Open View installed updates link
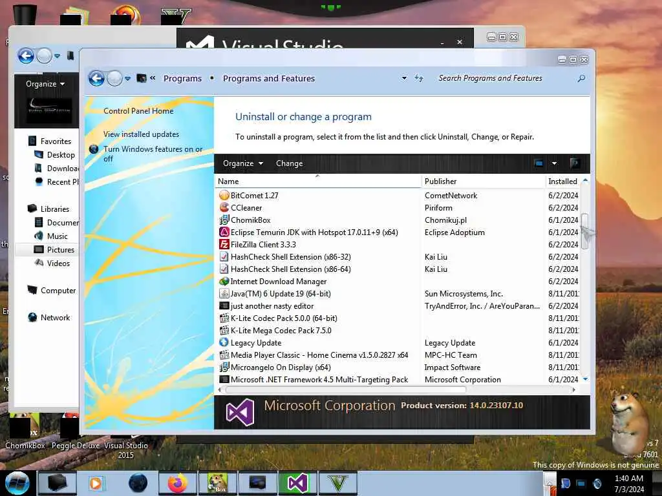This screenshot has height=496, width=662. pos(141,134)
